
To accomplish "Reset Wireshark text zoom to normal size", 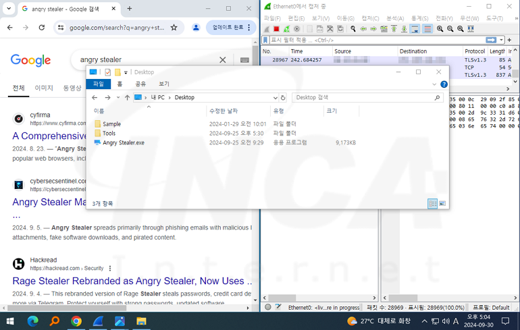I will click(461, 29).
